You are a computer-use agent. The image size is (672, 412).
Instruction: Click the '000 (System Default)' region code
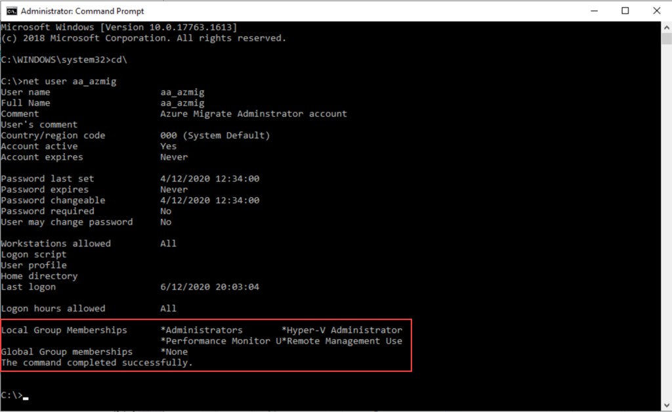215,135
